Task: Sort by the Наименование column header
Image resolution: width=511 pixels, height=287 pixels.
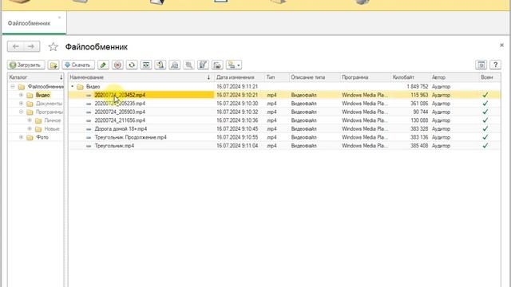Action: point(141,77)
